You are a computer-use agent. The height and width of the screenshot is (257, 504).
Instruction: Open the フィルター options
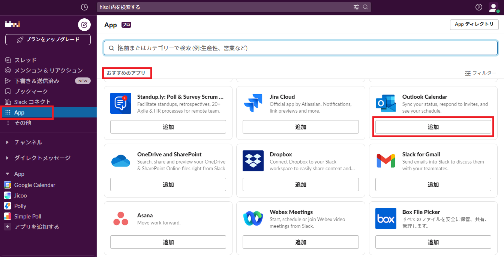pos(480,73)
